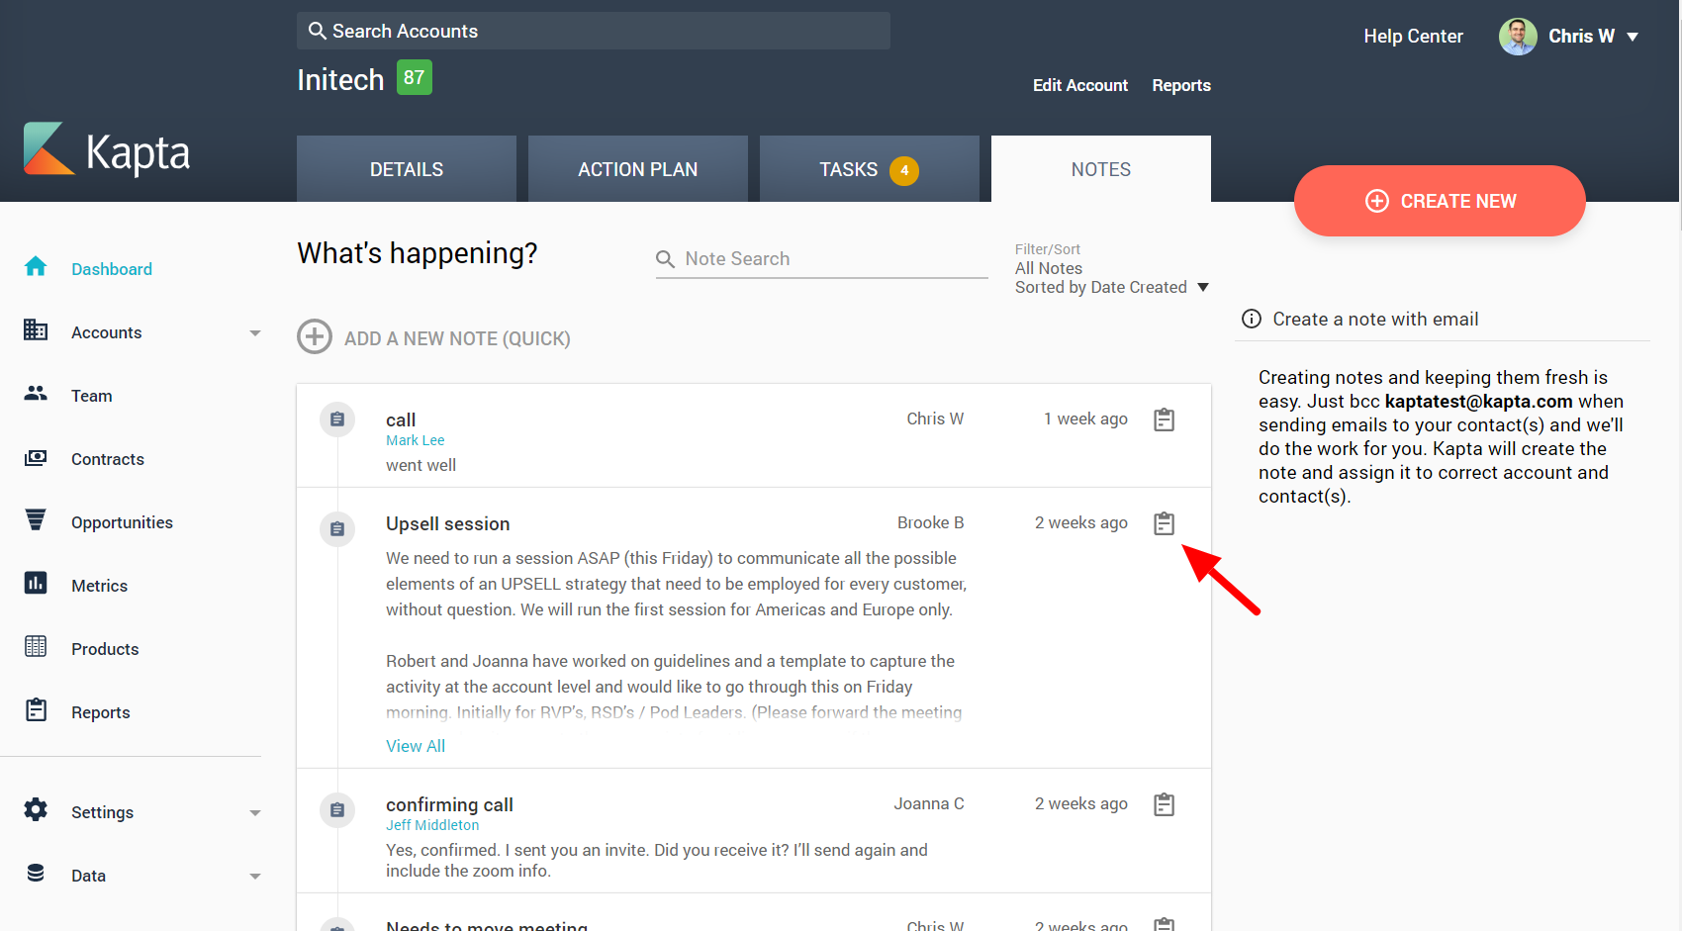
Task: Click the Tasks count badge 4
Action: coord(904,170)
